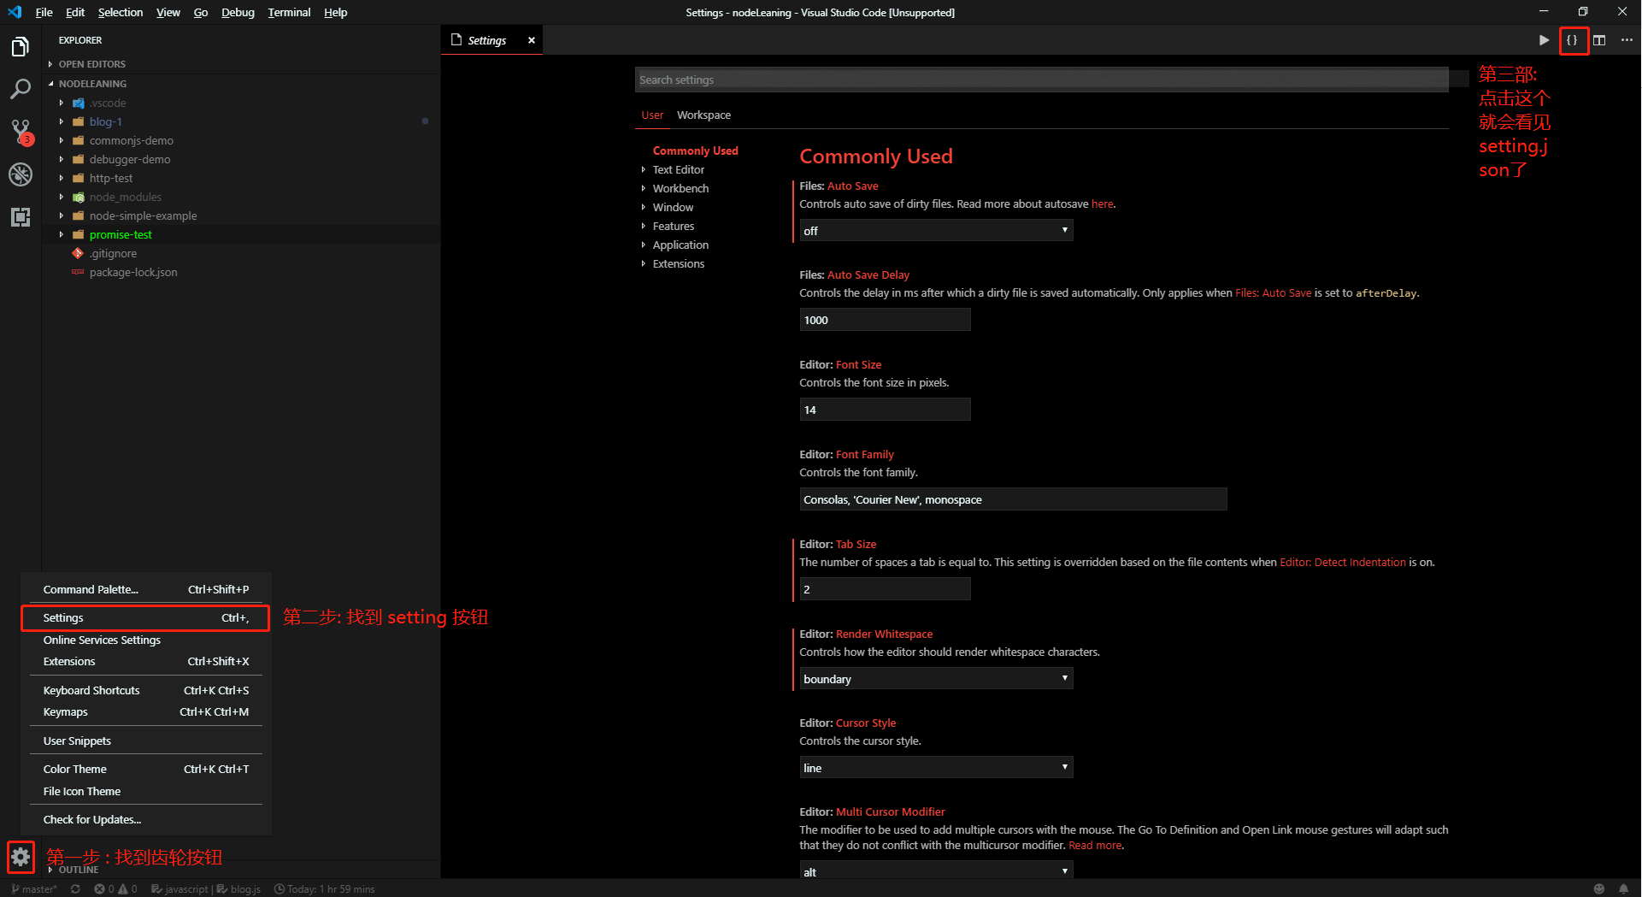Click the errors count status icon

pyautogui.click(x=104, y=889)
